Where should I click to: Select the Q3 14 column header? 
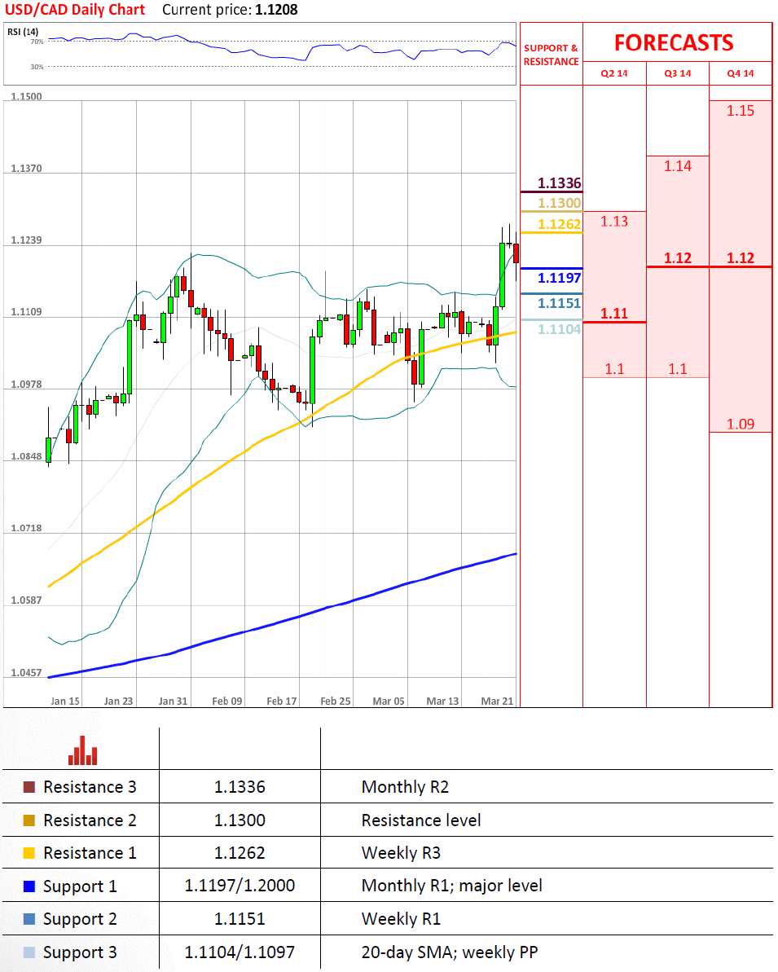(x=678, y=73)
